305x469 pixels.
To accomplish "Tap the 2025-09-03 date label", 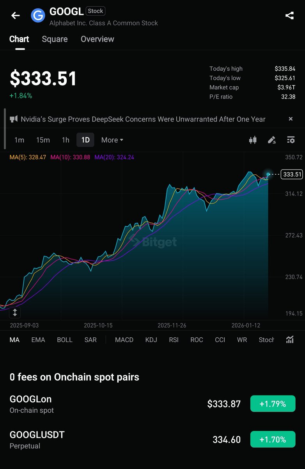I will tap(24, 325).
